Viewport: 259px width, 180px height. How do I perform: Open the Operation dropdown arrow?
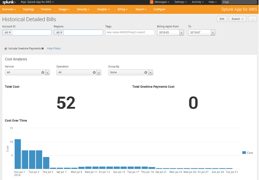pos(99,72)
